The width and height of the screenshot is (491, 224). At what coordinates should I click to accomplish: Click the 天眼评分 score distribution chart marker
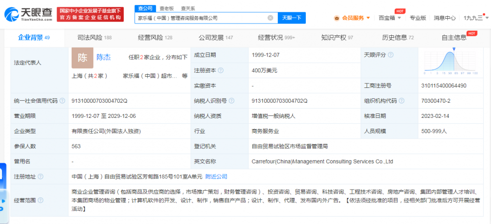click(x=454, y=49)
